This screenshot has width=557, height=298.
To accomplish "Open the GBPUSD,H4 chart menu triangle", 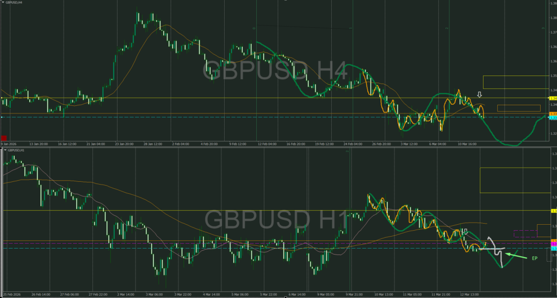I will pyautogui.click(x=3, y=3).
